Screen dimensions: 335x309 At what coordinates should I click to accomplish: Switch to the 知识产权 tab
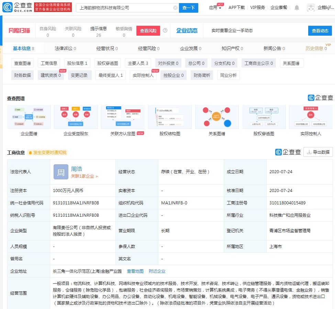[x=232, y=48]
